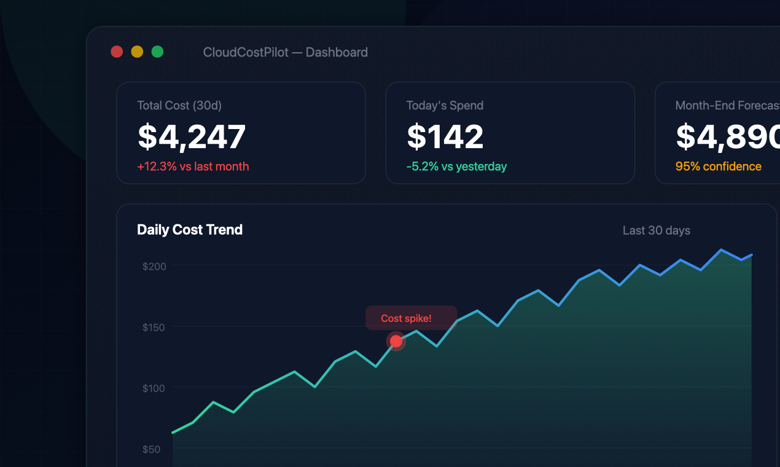Select the Total Cost (30d) card
Viewport: 780px width, 467px height.
[241, 133]
